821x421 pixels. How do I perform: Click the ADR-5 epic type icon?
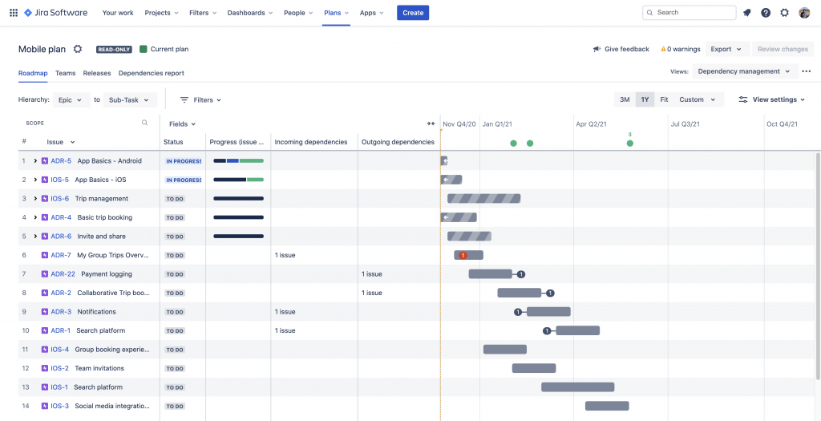click(45, 160)
